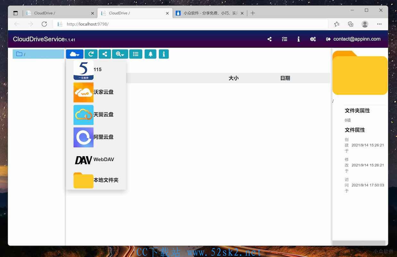Screen dimensions: 397x257
Task: Click the browser profile avatar
Action: tap(365, 24)
